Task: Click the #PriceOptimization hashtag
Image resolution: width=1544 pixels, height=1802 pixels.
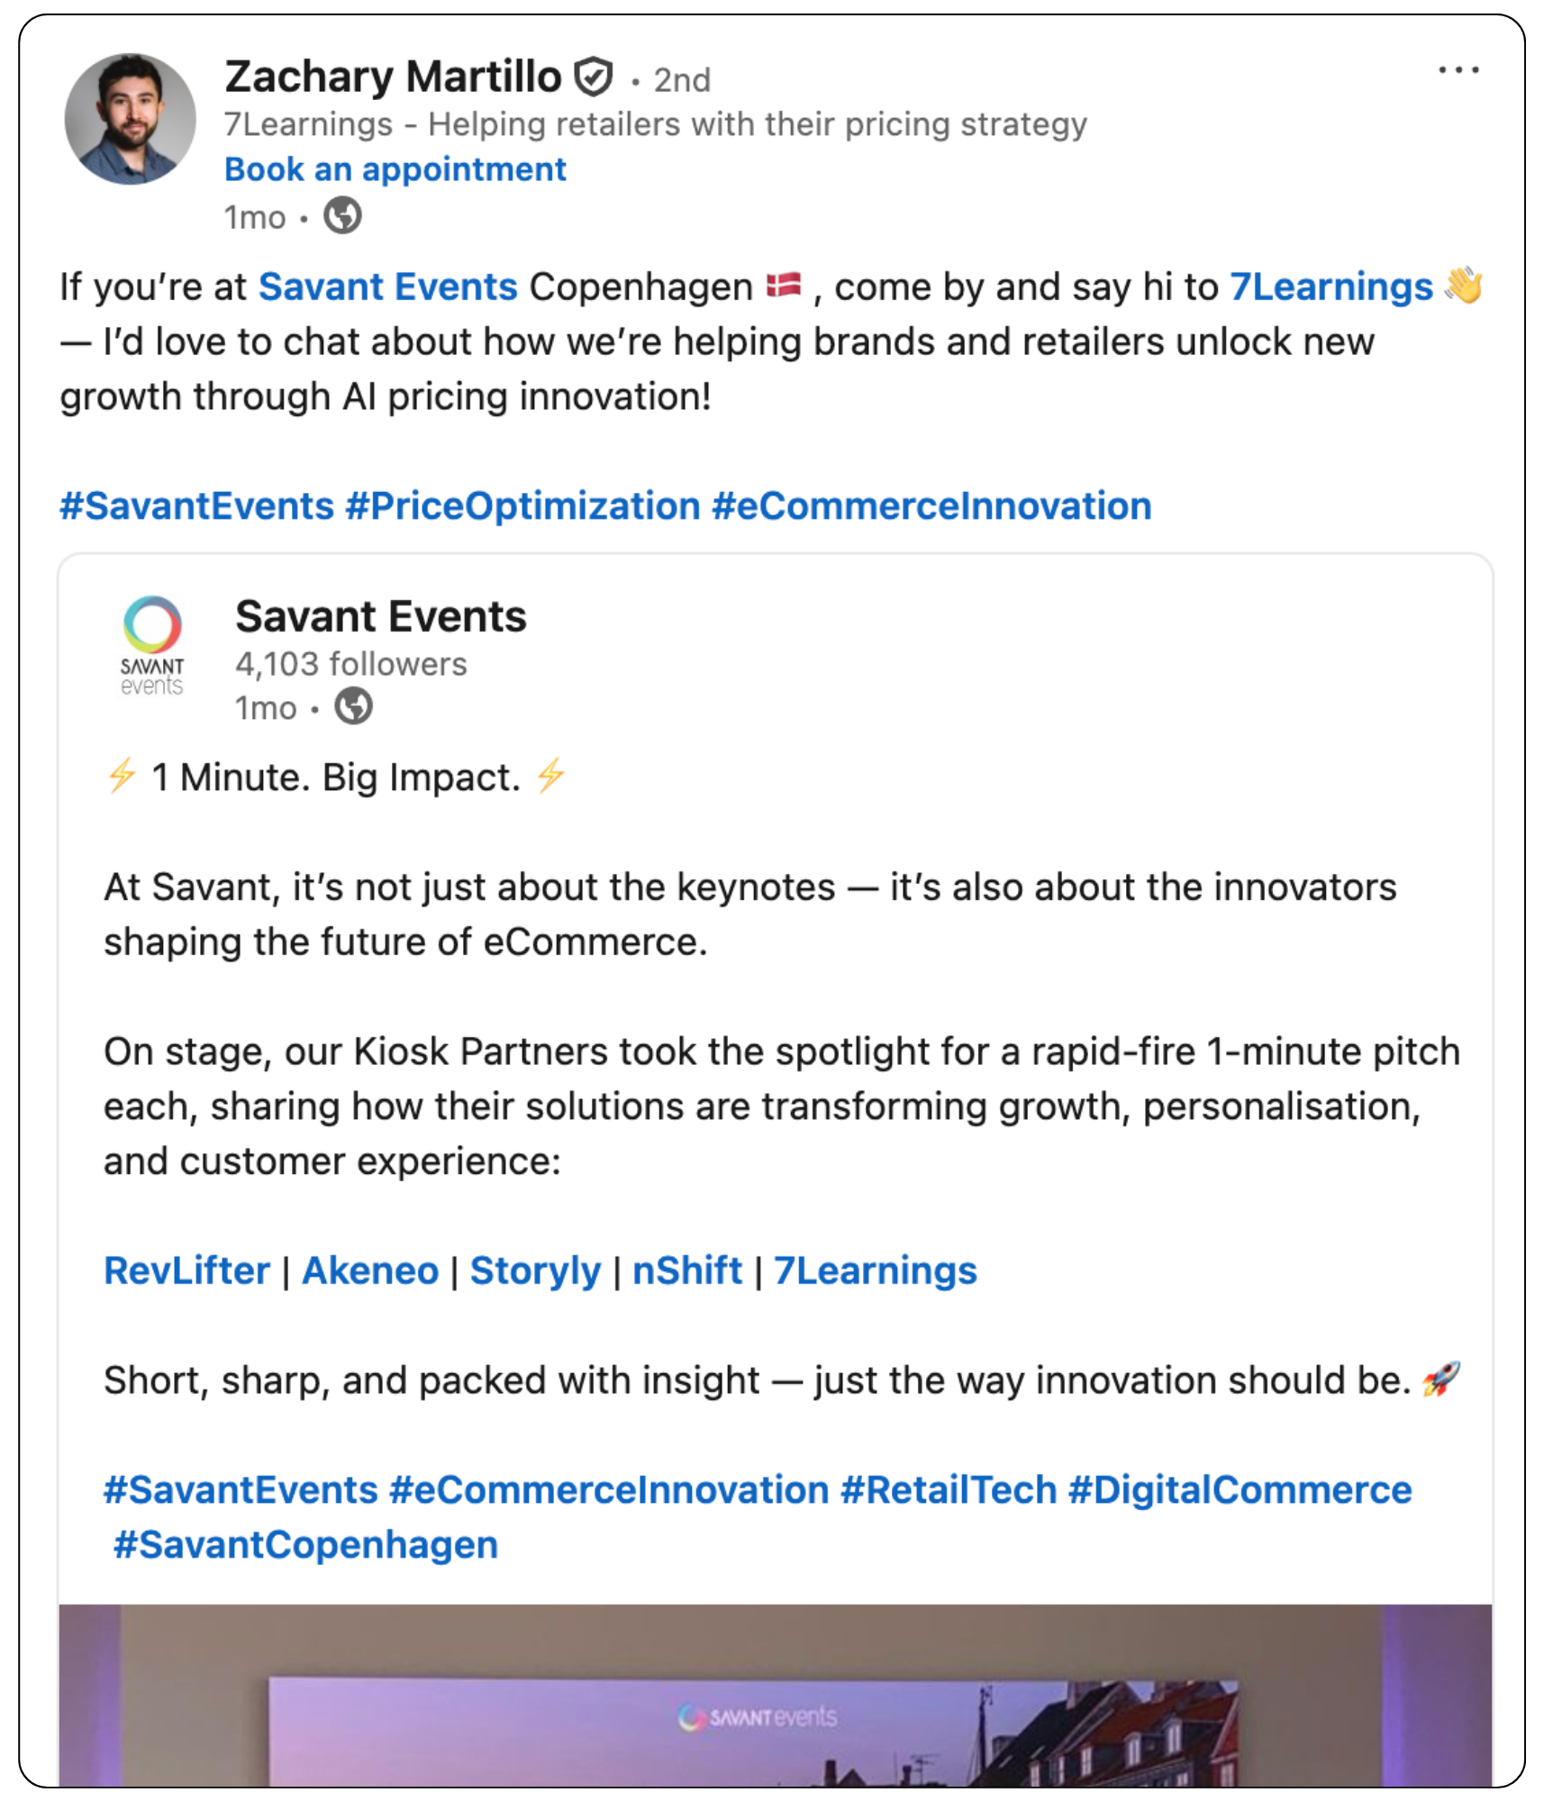Action: 522,506
